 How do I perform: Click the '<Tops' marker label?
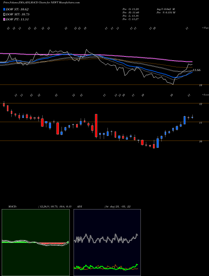(x=205, y=28)
